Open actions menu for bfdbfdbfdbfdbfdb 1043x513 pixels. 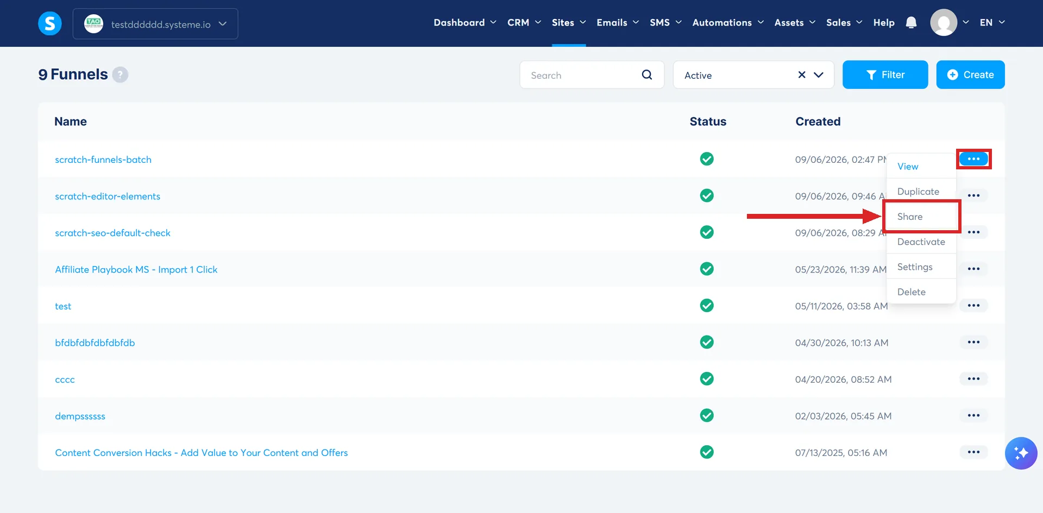pos(973,342)
